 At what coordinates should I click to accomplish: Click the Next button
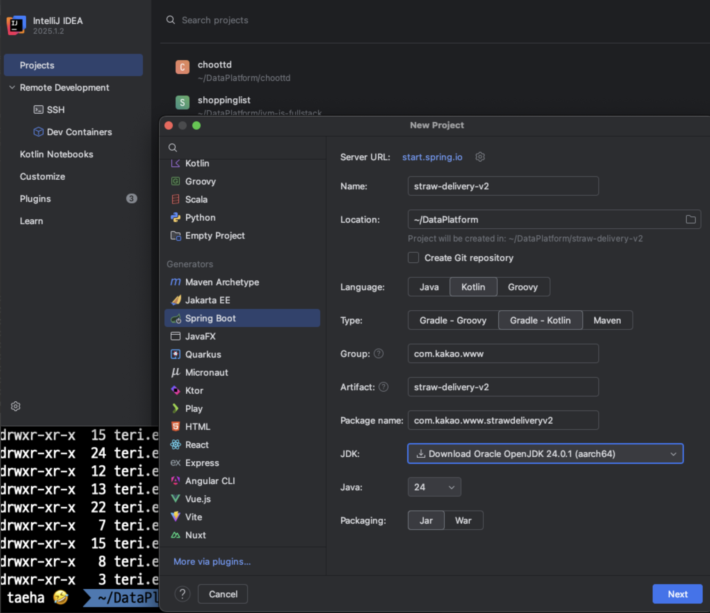(x=677, y=594)
